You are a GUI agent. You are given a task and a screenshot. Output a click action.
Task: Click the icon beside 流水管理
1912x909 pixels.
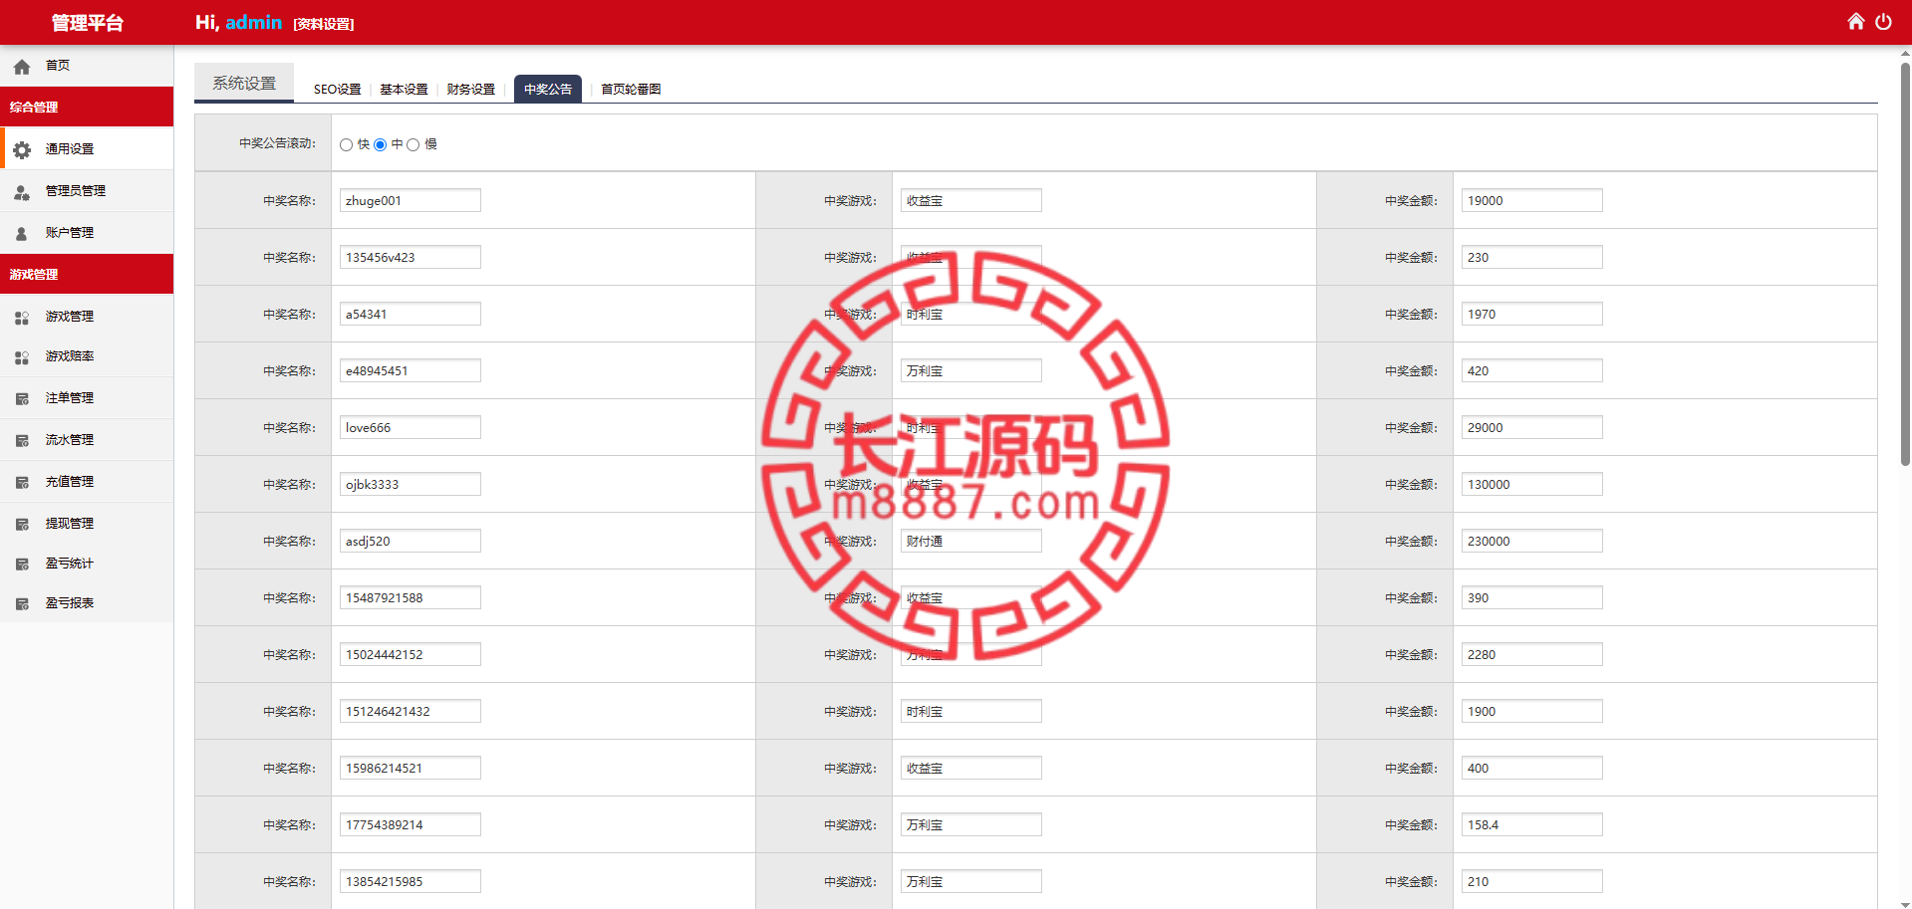[22, 441]
